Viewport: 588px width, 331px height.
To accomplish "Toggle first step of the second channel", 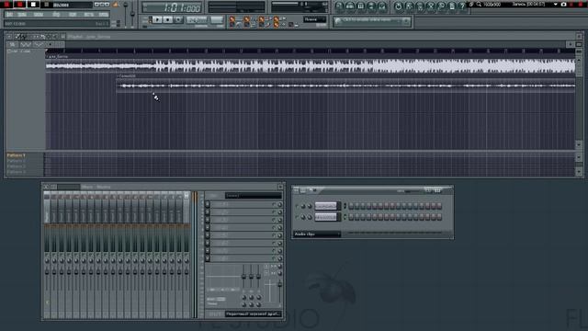I will click(x=351, y=217).
